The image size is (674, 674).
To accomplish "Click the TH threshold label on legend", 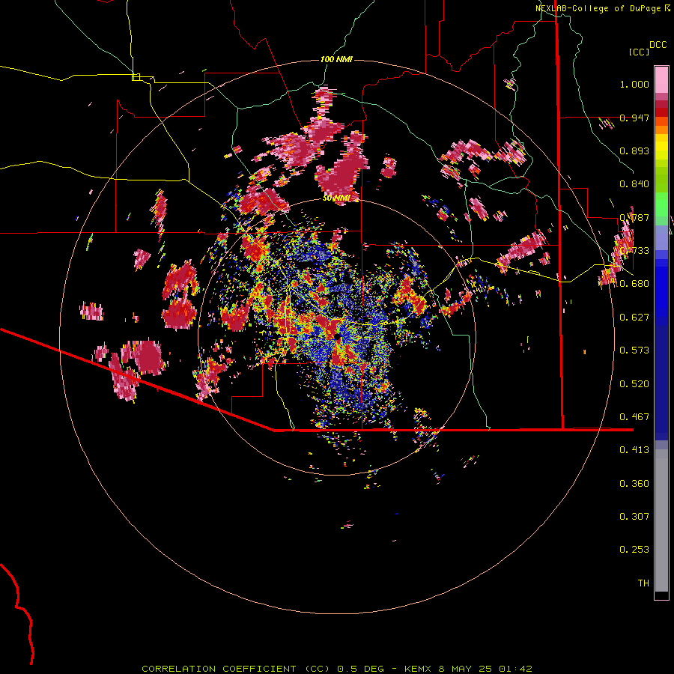I will point(643,583).
